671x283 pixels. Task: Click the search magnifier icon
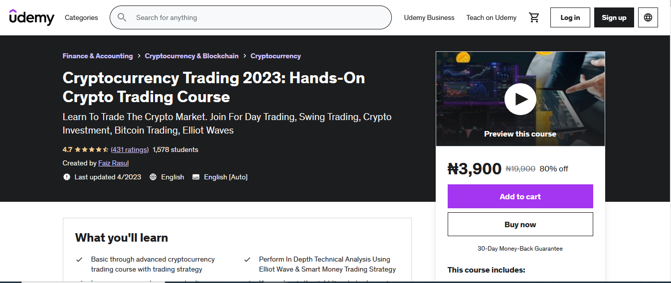[122, 17]
